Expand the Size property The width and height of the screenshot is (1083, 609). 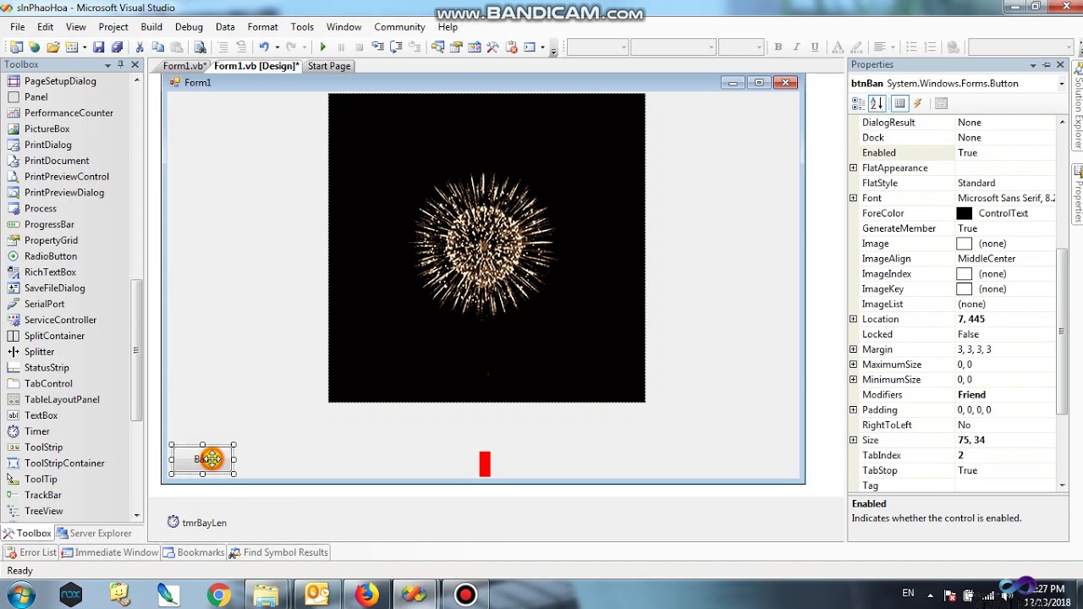coord(853,440)
